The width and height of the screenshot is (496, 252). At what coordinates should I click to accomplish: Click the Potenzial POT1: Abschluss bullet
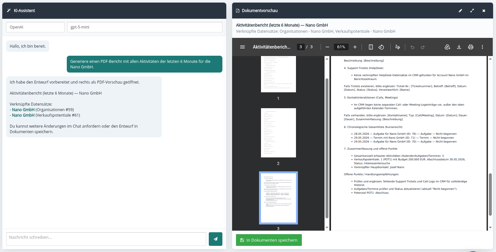(371, 193)
